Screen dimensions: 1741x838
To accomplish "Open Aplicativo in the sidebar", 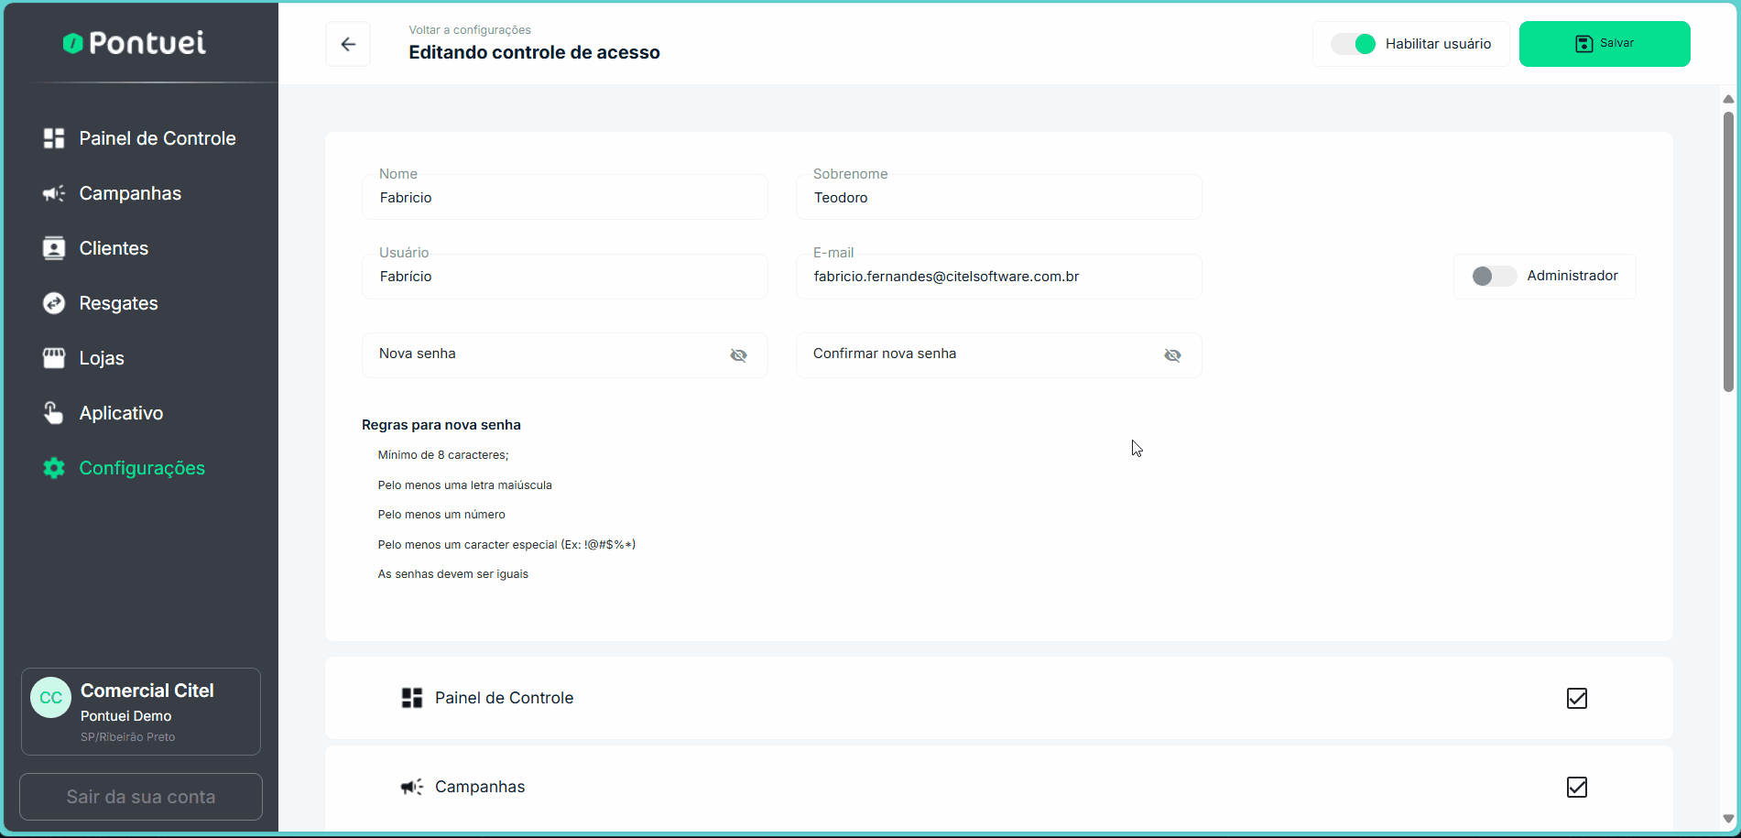I will (x=121, y=413).
